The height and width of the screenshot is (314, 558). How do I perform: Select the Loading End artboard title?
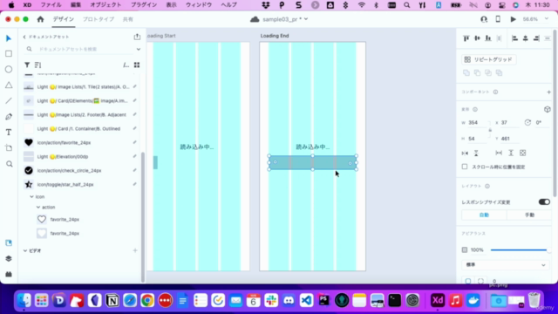[x=275, y=36]
